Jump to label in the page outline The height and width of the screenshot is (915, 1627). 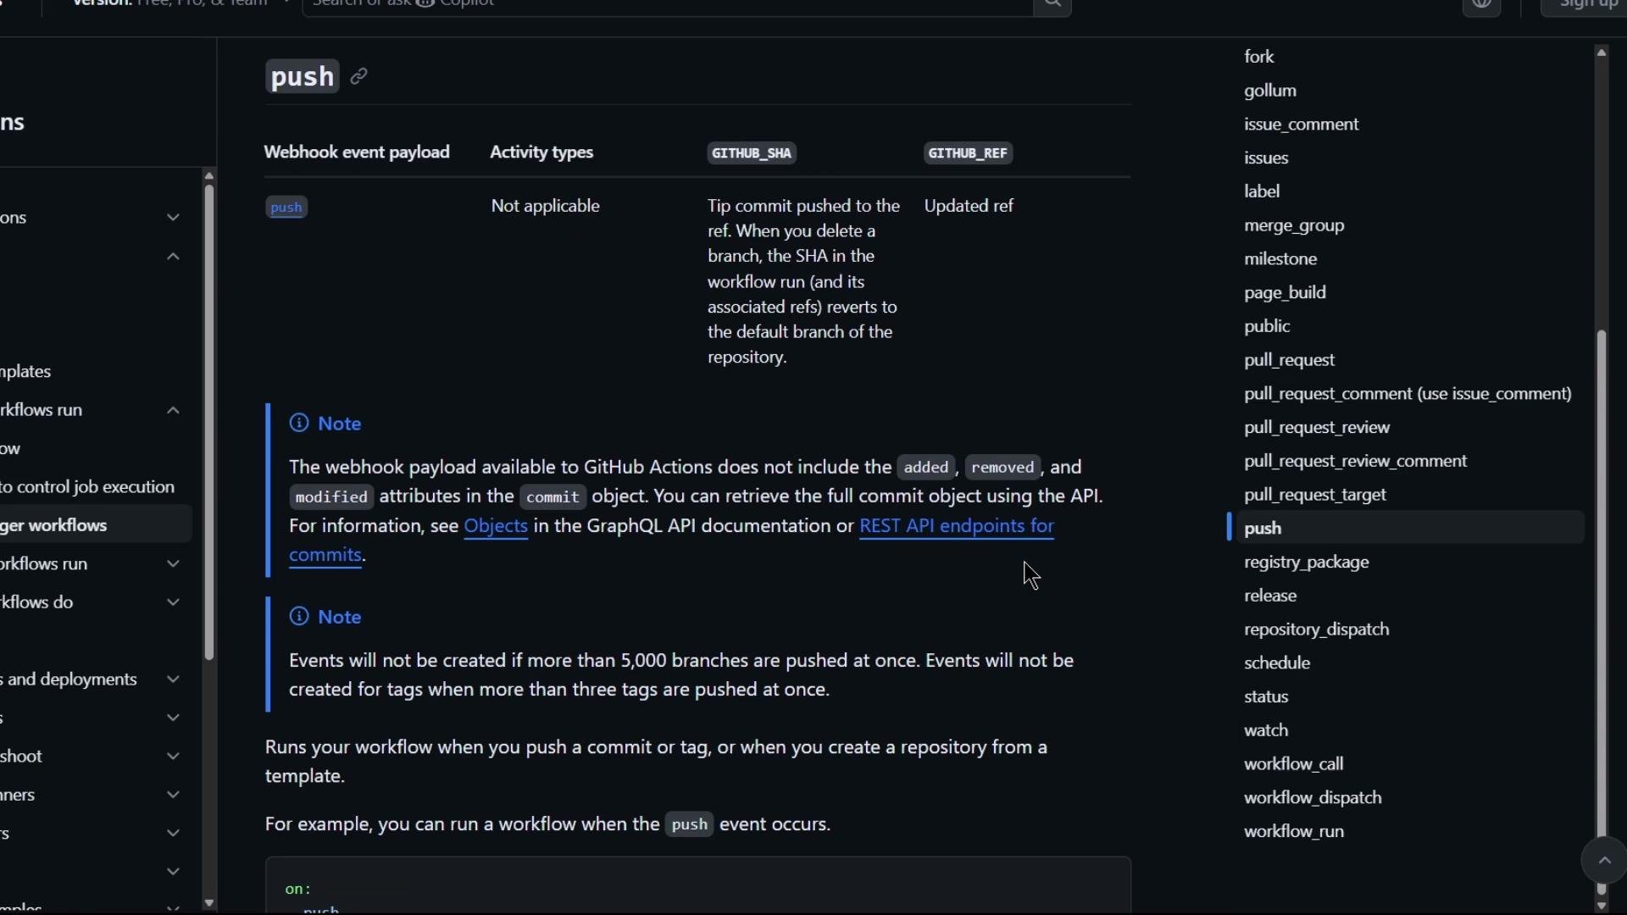1262,191
